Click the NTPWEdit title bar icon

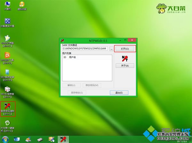(x=62, y=41)
